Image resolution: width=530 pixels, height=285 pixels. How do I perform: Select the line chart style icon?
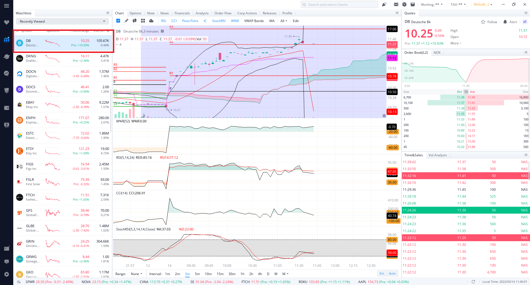pyautogui.click(x=118, y=21)
